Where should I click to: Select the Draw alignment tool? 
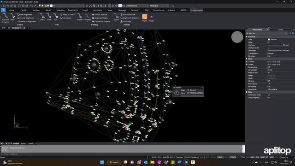(12, 18)
